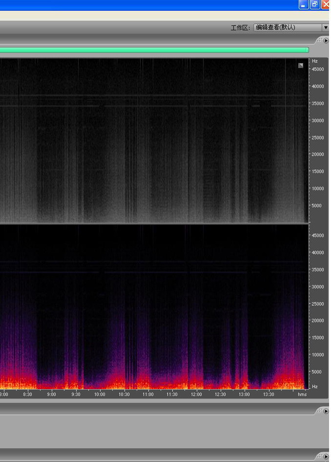Click the 13:00 mark on the time ruler
This screenshot has width=331, height=462.
point(244,394)
